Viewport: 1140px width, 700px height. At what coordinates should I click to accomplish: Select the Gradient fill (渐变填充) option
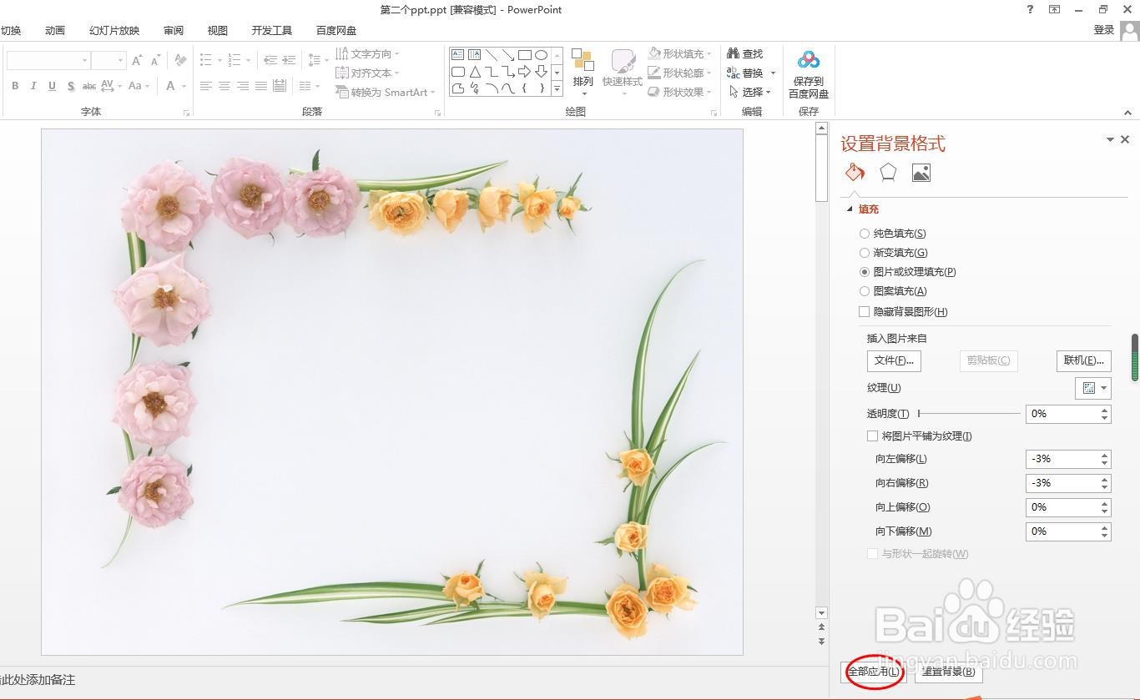coord(864,252)
